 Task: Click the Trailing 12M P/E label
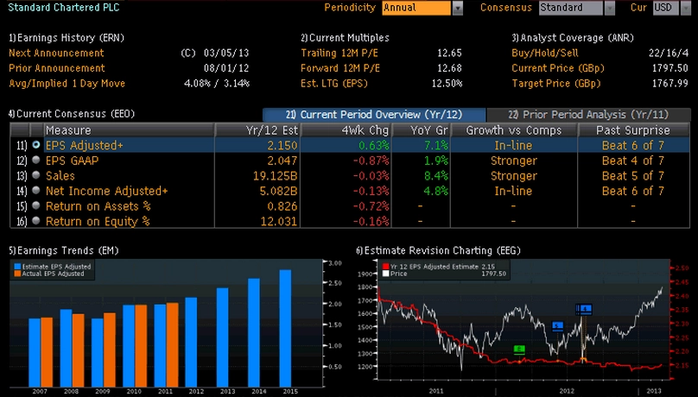click(340, 53)
